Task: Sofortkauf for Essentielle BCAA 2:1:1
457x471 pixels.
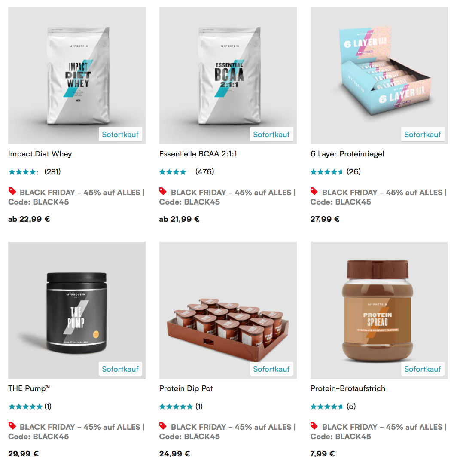Action: [x=271, y=134]
